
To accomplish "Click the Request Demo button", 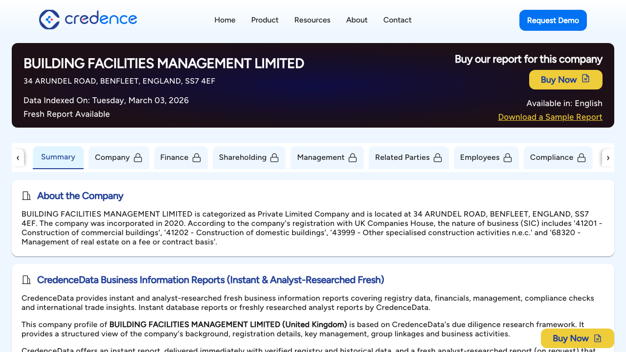I will pos(553,20).
